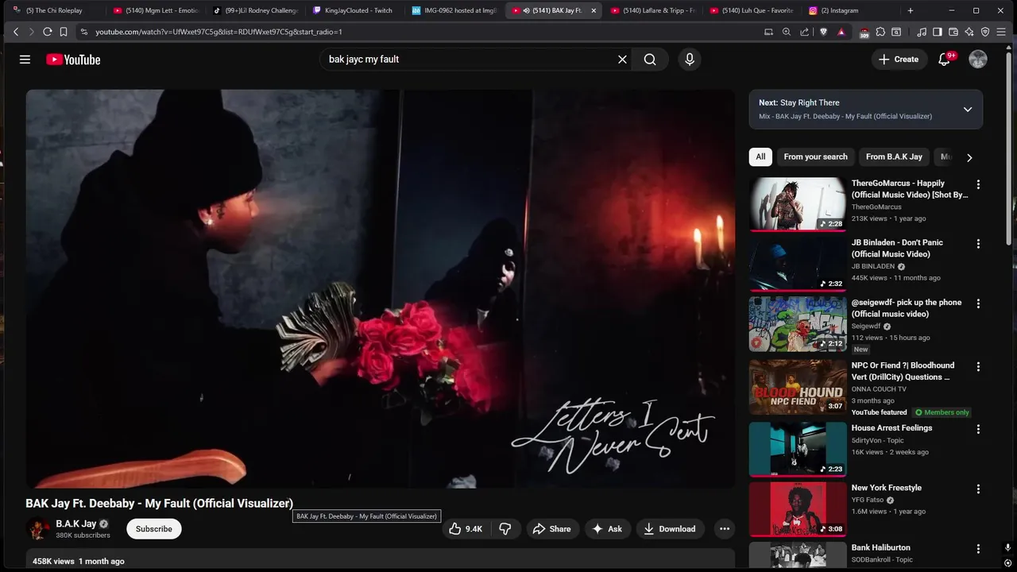Open options for JB Binladen Don't Panic

click(x=978, y=244)
